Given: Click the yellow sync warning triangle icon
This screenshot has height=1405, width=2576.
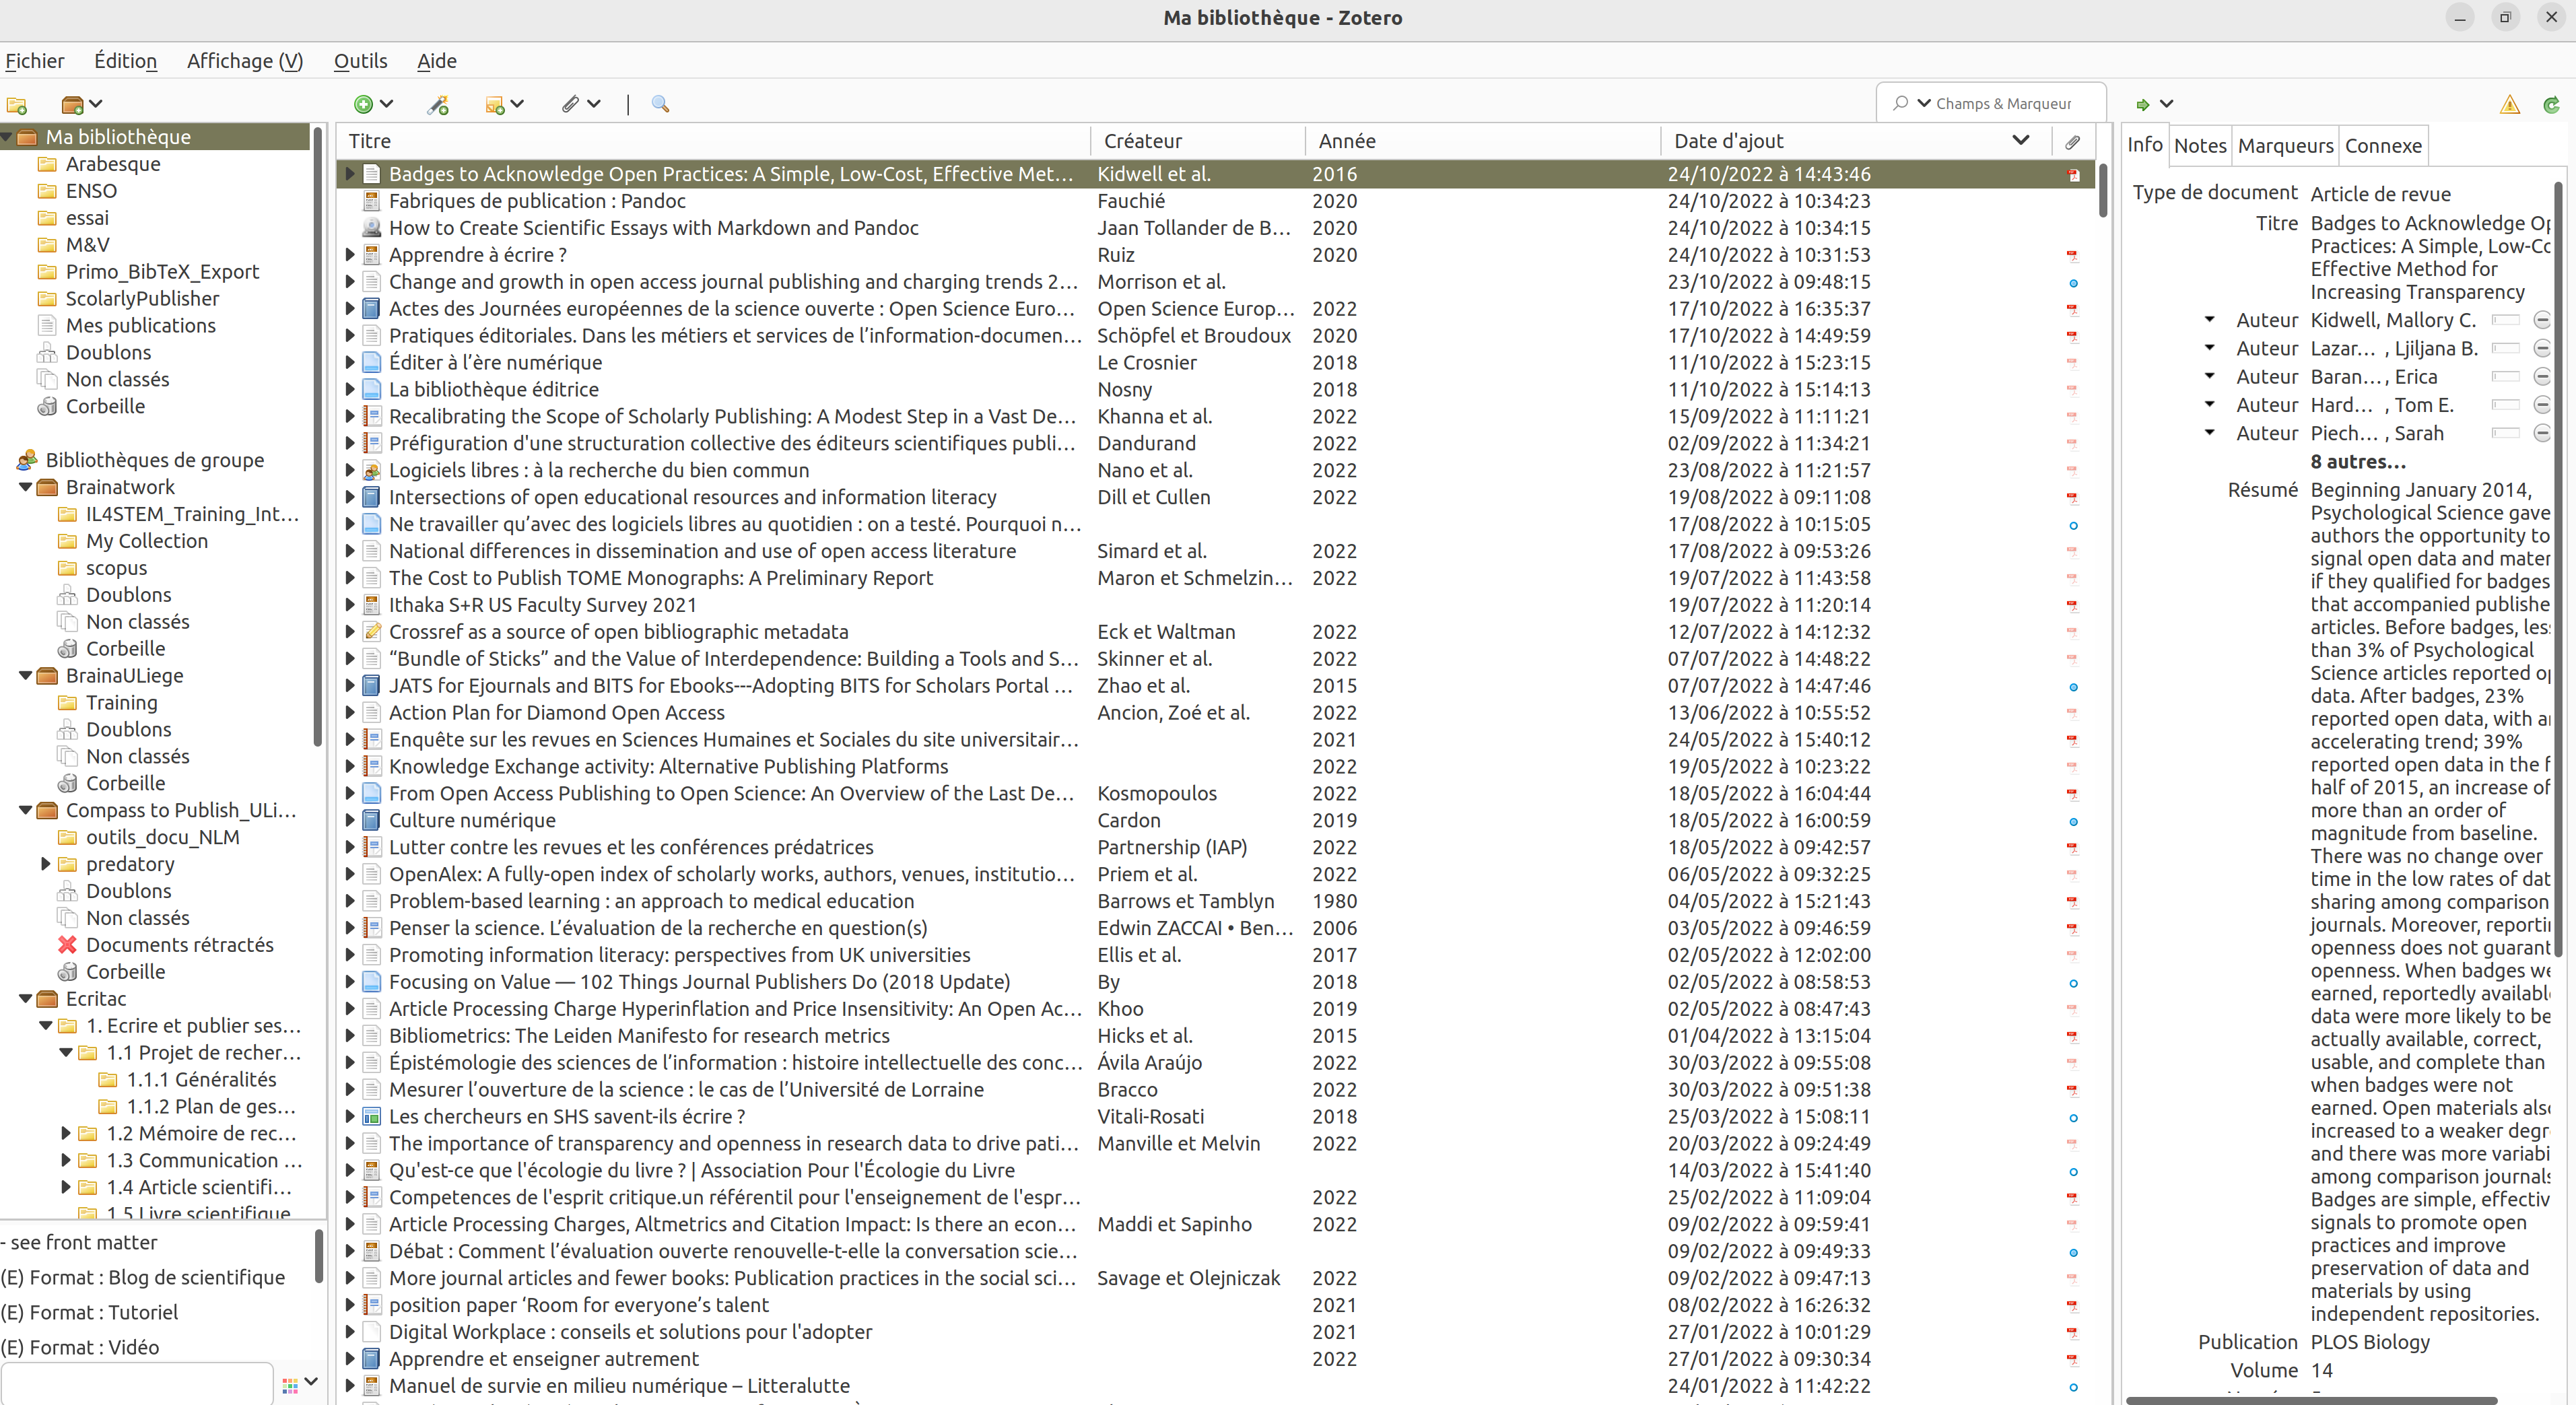Looking at the screenshot, I should pos(2510,104).
